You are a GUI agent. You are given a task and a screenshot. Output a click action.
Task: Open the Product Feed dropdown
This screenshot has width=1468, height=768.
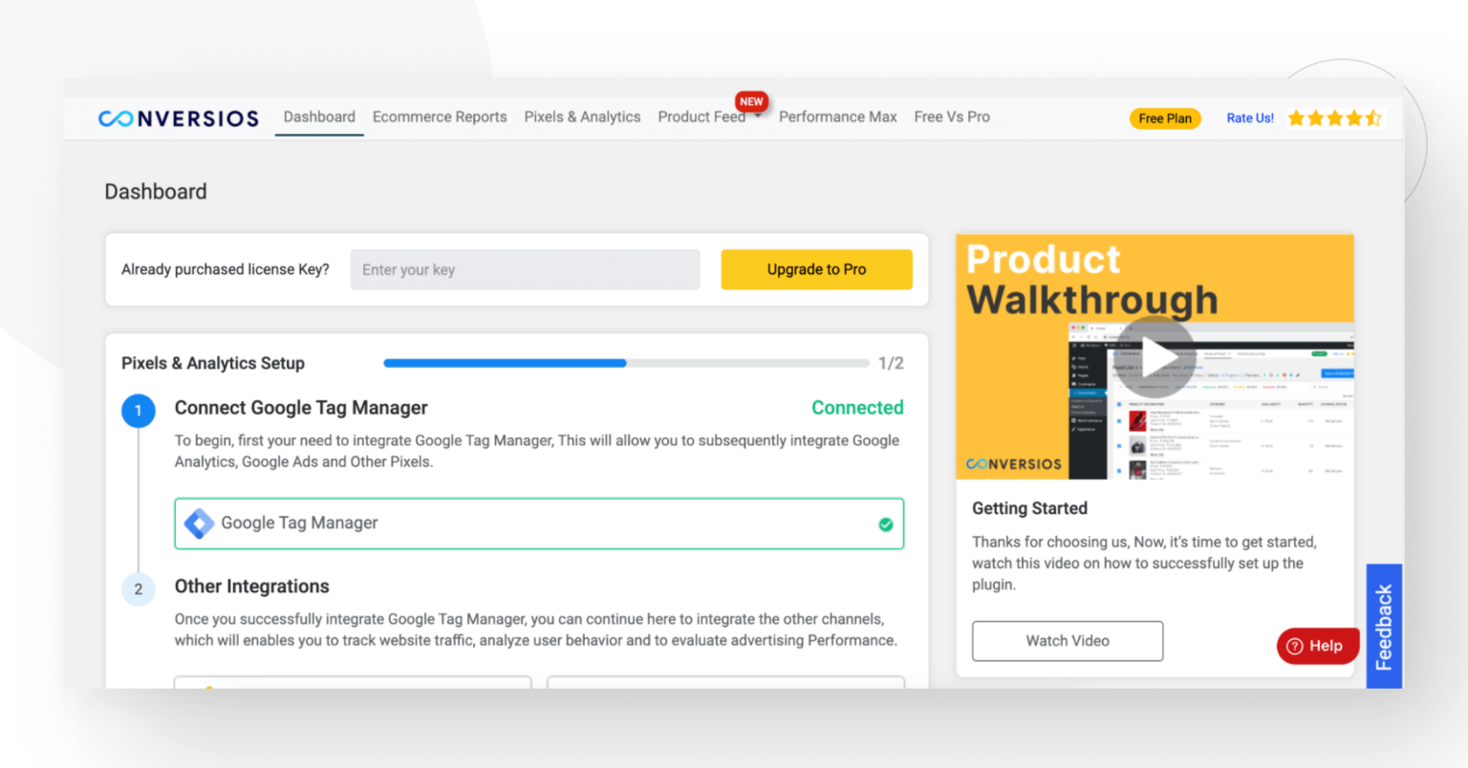coord(709,117)
